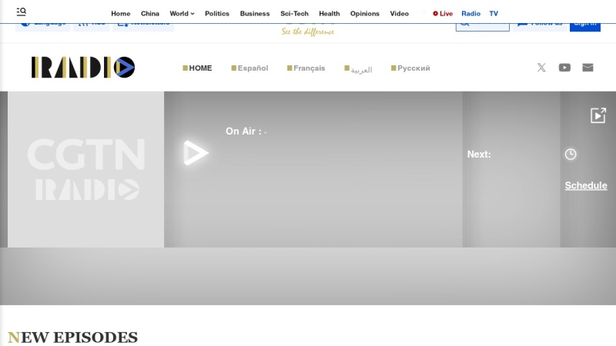The height and width of the screenshot is (346, 616).
Task: Click the CGTN Radio cover thumbnail
Action: click(85, 169)
